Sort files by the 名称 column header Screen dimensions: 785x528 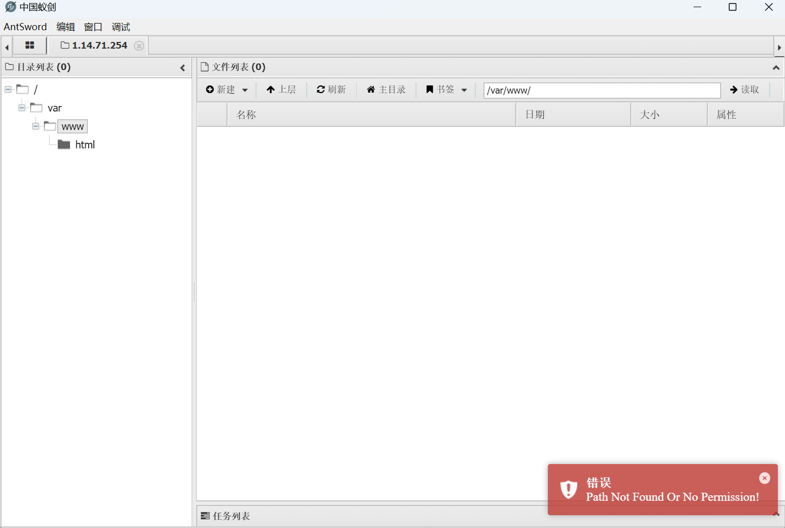[246, 114]
